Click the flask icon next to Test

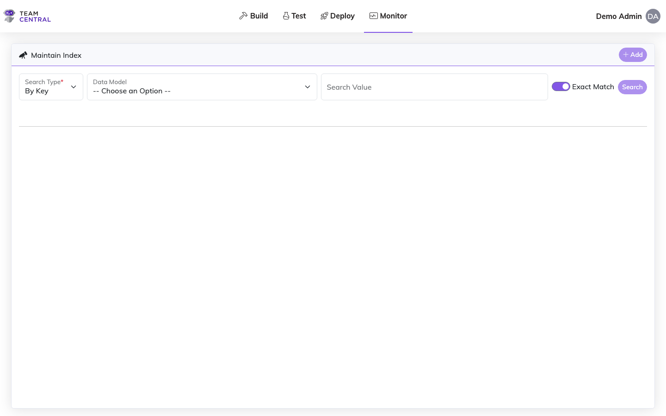286,15
